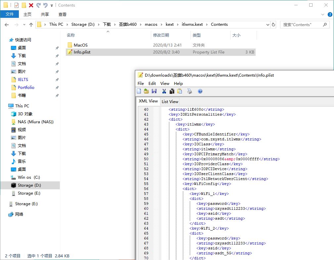334x260 pixels.
Task: Click the red X delete icon in quick access toolbar
Action: pyautogui.click(x=31, y=5)
